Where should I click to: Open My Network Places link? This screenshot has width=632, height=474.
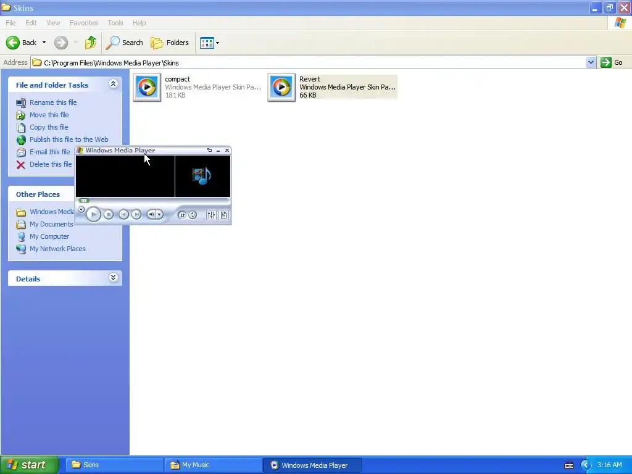(57, 249)
